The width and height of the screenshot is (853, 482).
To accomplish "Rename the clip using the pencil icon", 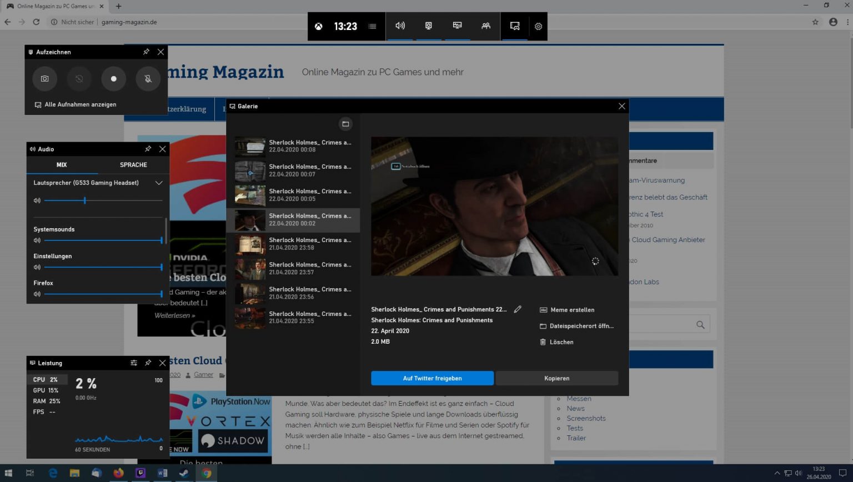I will 517,309.
